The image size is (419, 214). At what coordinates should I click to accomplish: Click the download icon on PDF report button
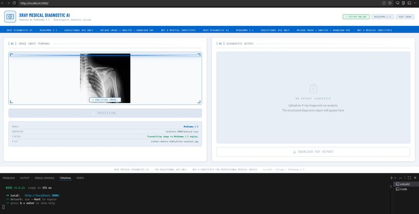[x=294, y=152]
